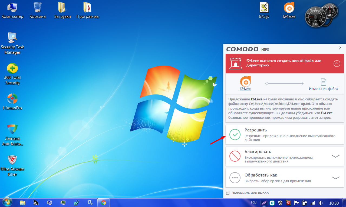This screenshot has width=346, height=207.
Task: Select the Security Task Manager shortcut
Action: click(12, 43)
